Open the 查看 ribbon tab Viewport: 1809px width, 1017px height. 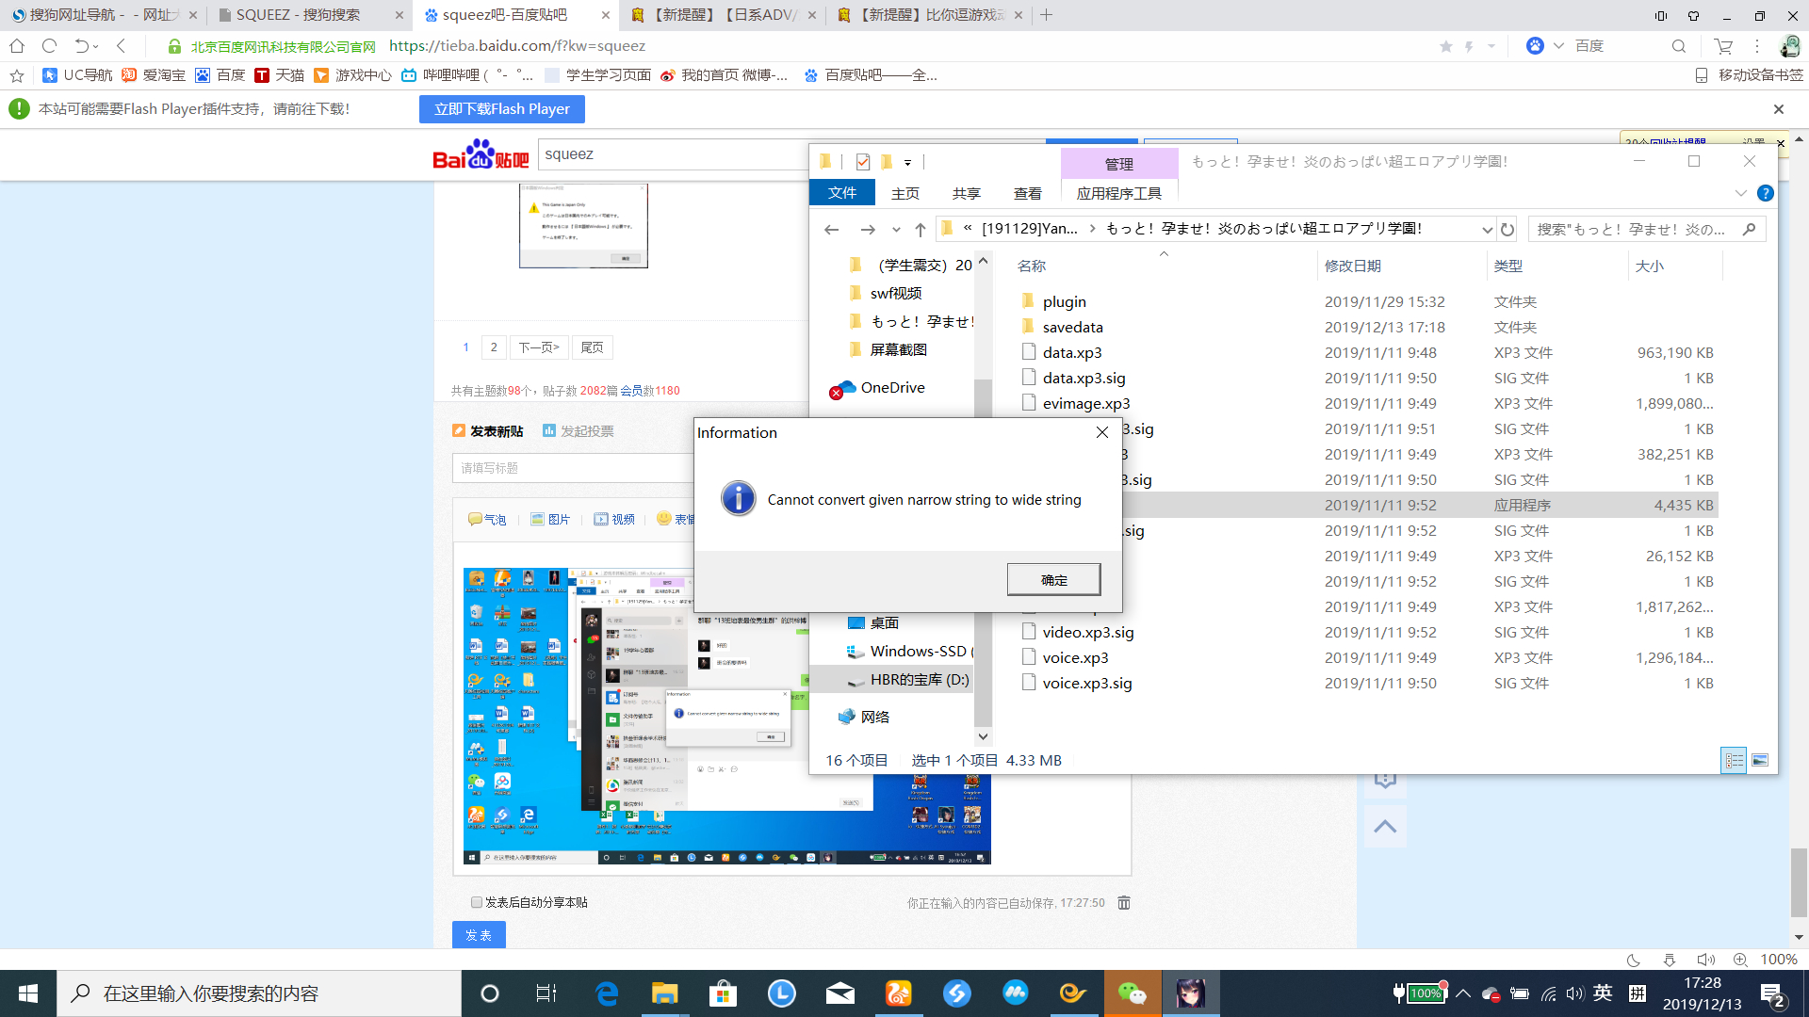(1027, 193)
